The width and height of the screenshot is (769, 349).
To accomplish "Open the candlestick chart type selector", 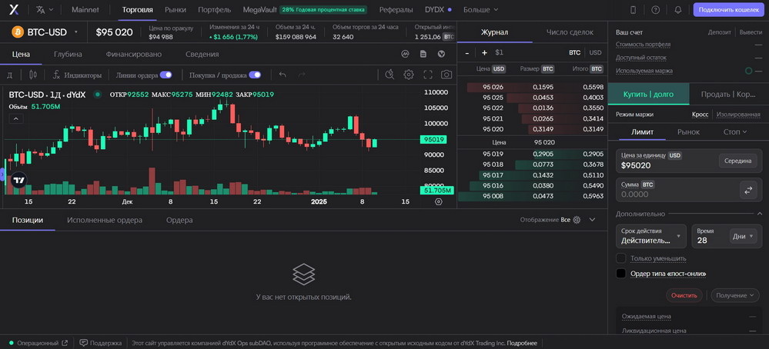I will pos(33,75).
